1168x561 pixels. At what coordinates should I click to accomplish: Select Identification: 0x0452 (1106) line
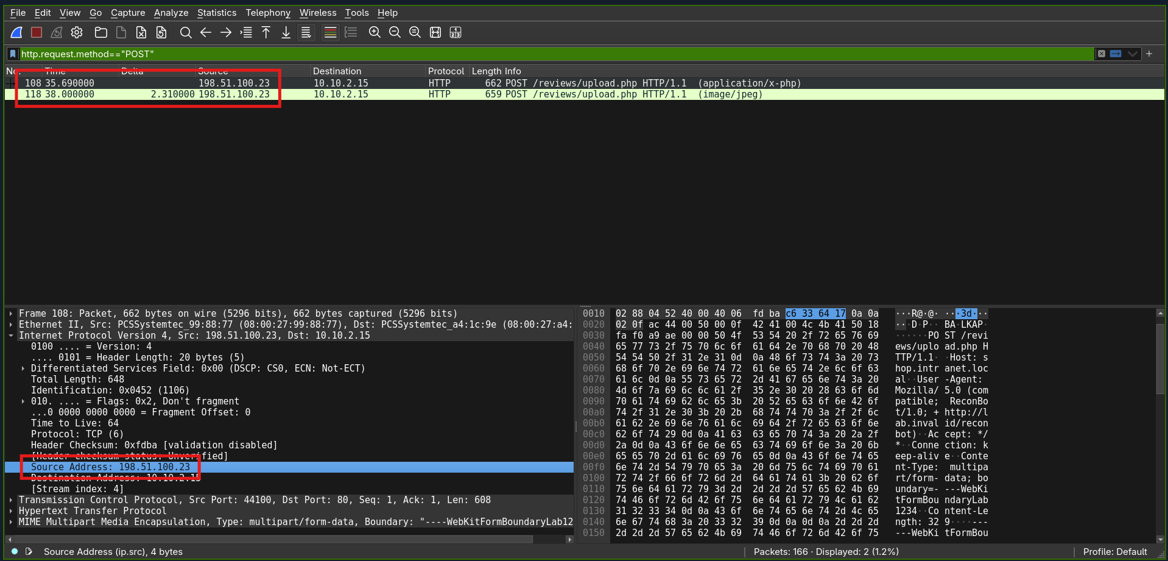coord(110,390)
